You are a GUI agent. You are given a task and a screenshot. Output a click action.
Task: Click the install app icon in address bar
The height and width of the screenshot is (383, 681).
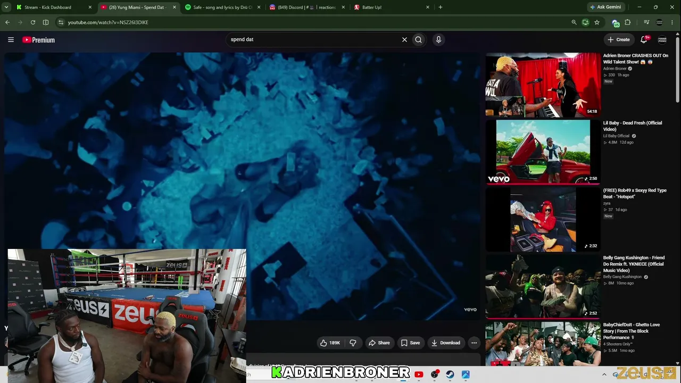[x=585, y=22]
